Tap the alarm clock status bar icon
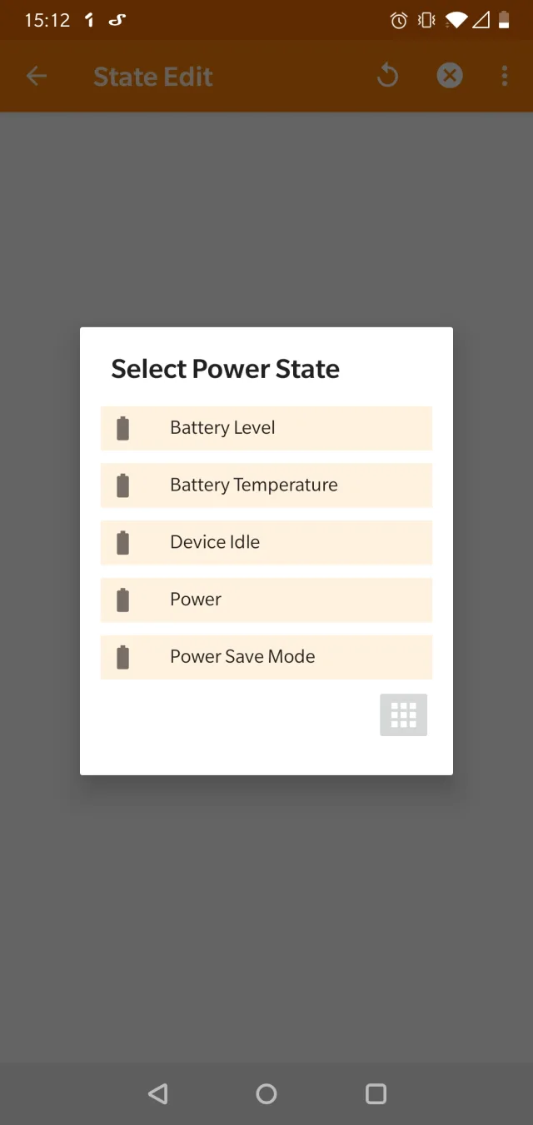The width and height of the screenshot is (533, 1125). 398,20
